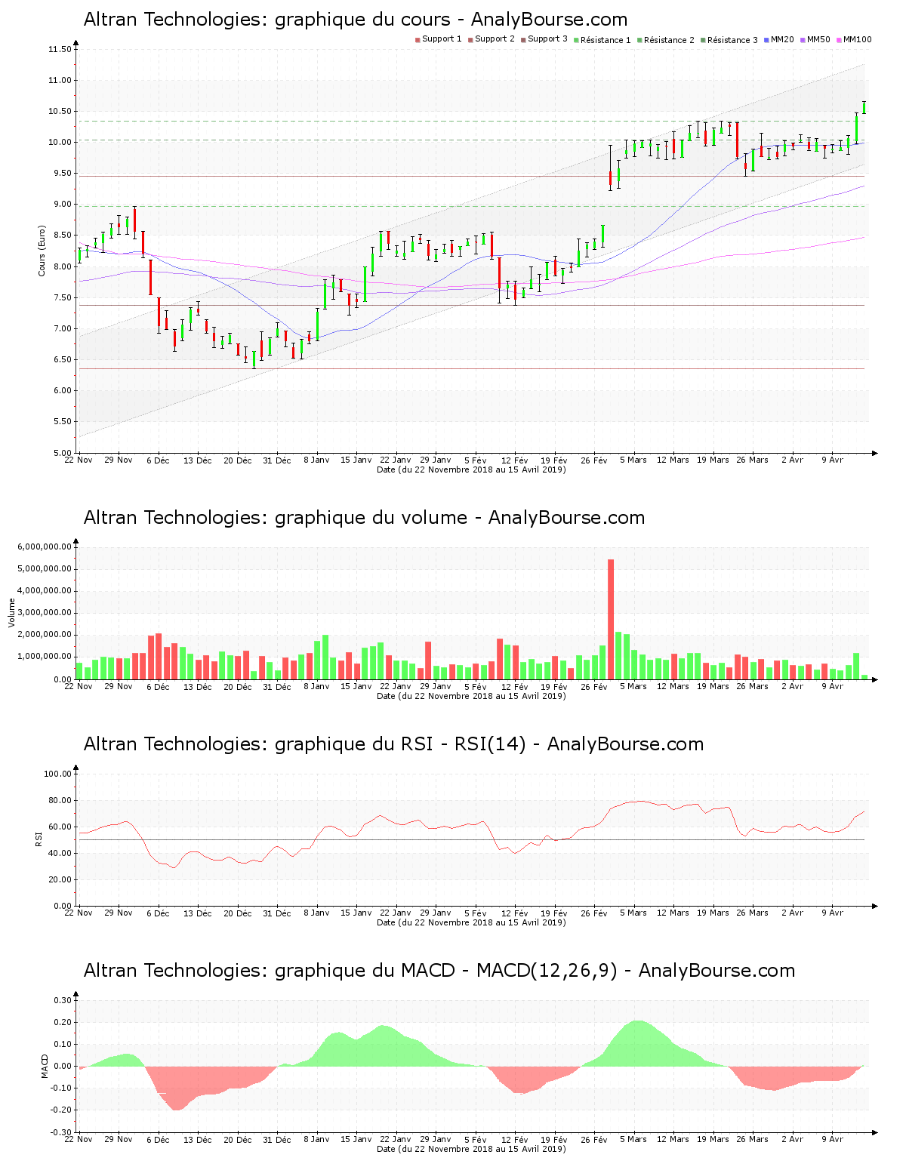
Task: Click the '-0.30' MACD axis tick
Action: pyautogui.click(x=61, y=1132)
